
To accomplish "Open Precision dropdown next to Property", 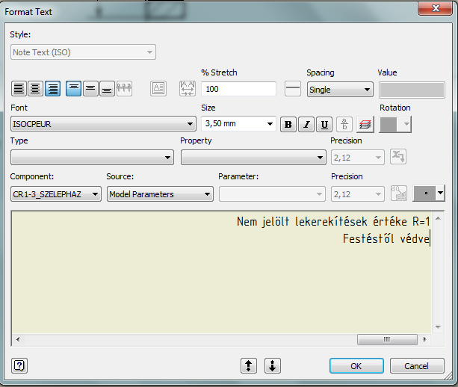I will tap(358, 158).
